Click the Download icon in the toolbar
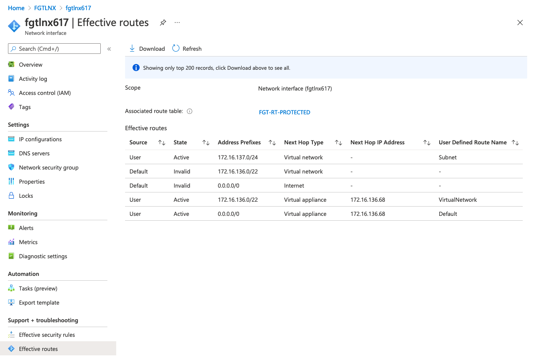Image resolution: width=536 pixels, height=358 pixels. 132,49
